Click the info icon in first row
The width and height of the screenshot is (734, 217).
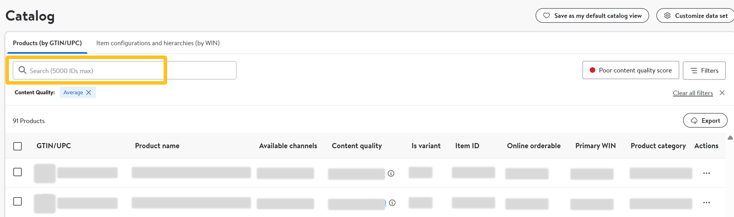[x=391, y=173]
